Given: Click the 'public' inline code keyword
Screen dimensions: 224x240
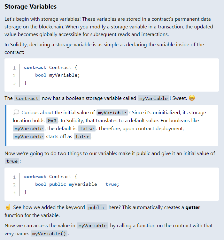Looking at the screenshot, I should pyautogui.click(x=97, y=207).
